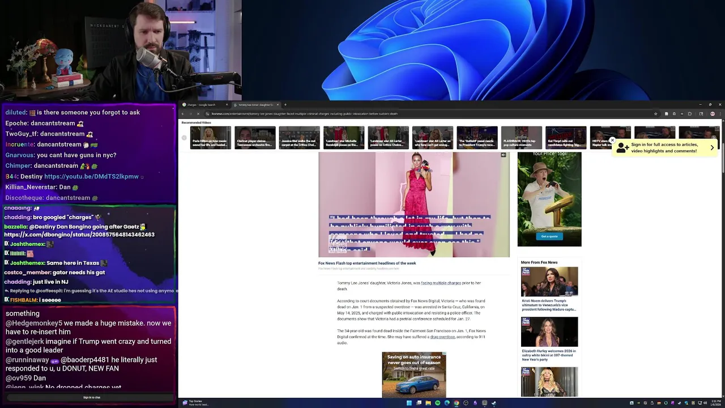Switch to Google Chrome in the taskbar
This screenshot has height=408, width=725.
tap(457, 403)
